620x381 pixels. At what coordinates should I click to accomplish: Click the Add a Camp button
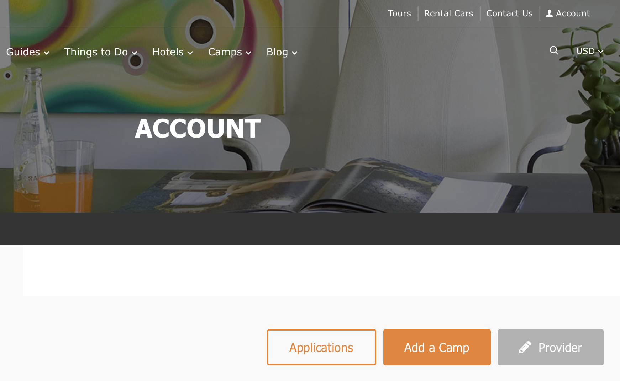pos(437,347)
